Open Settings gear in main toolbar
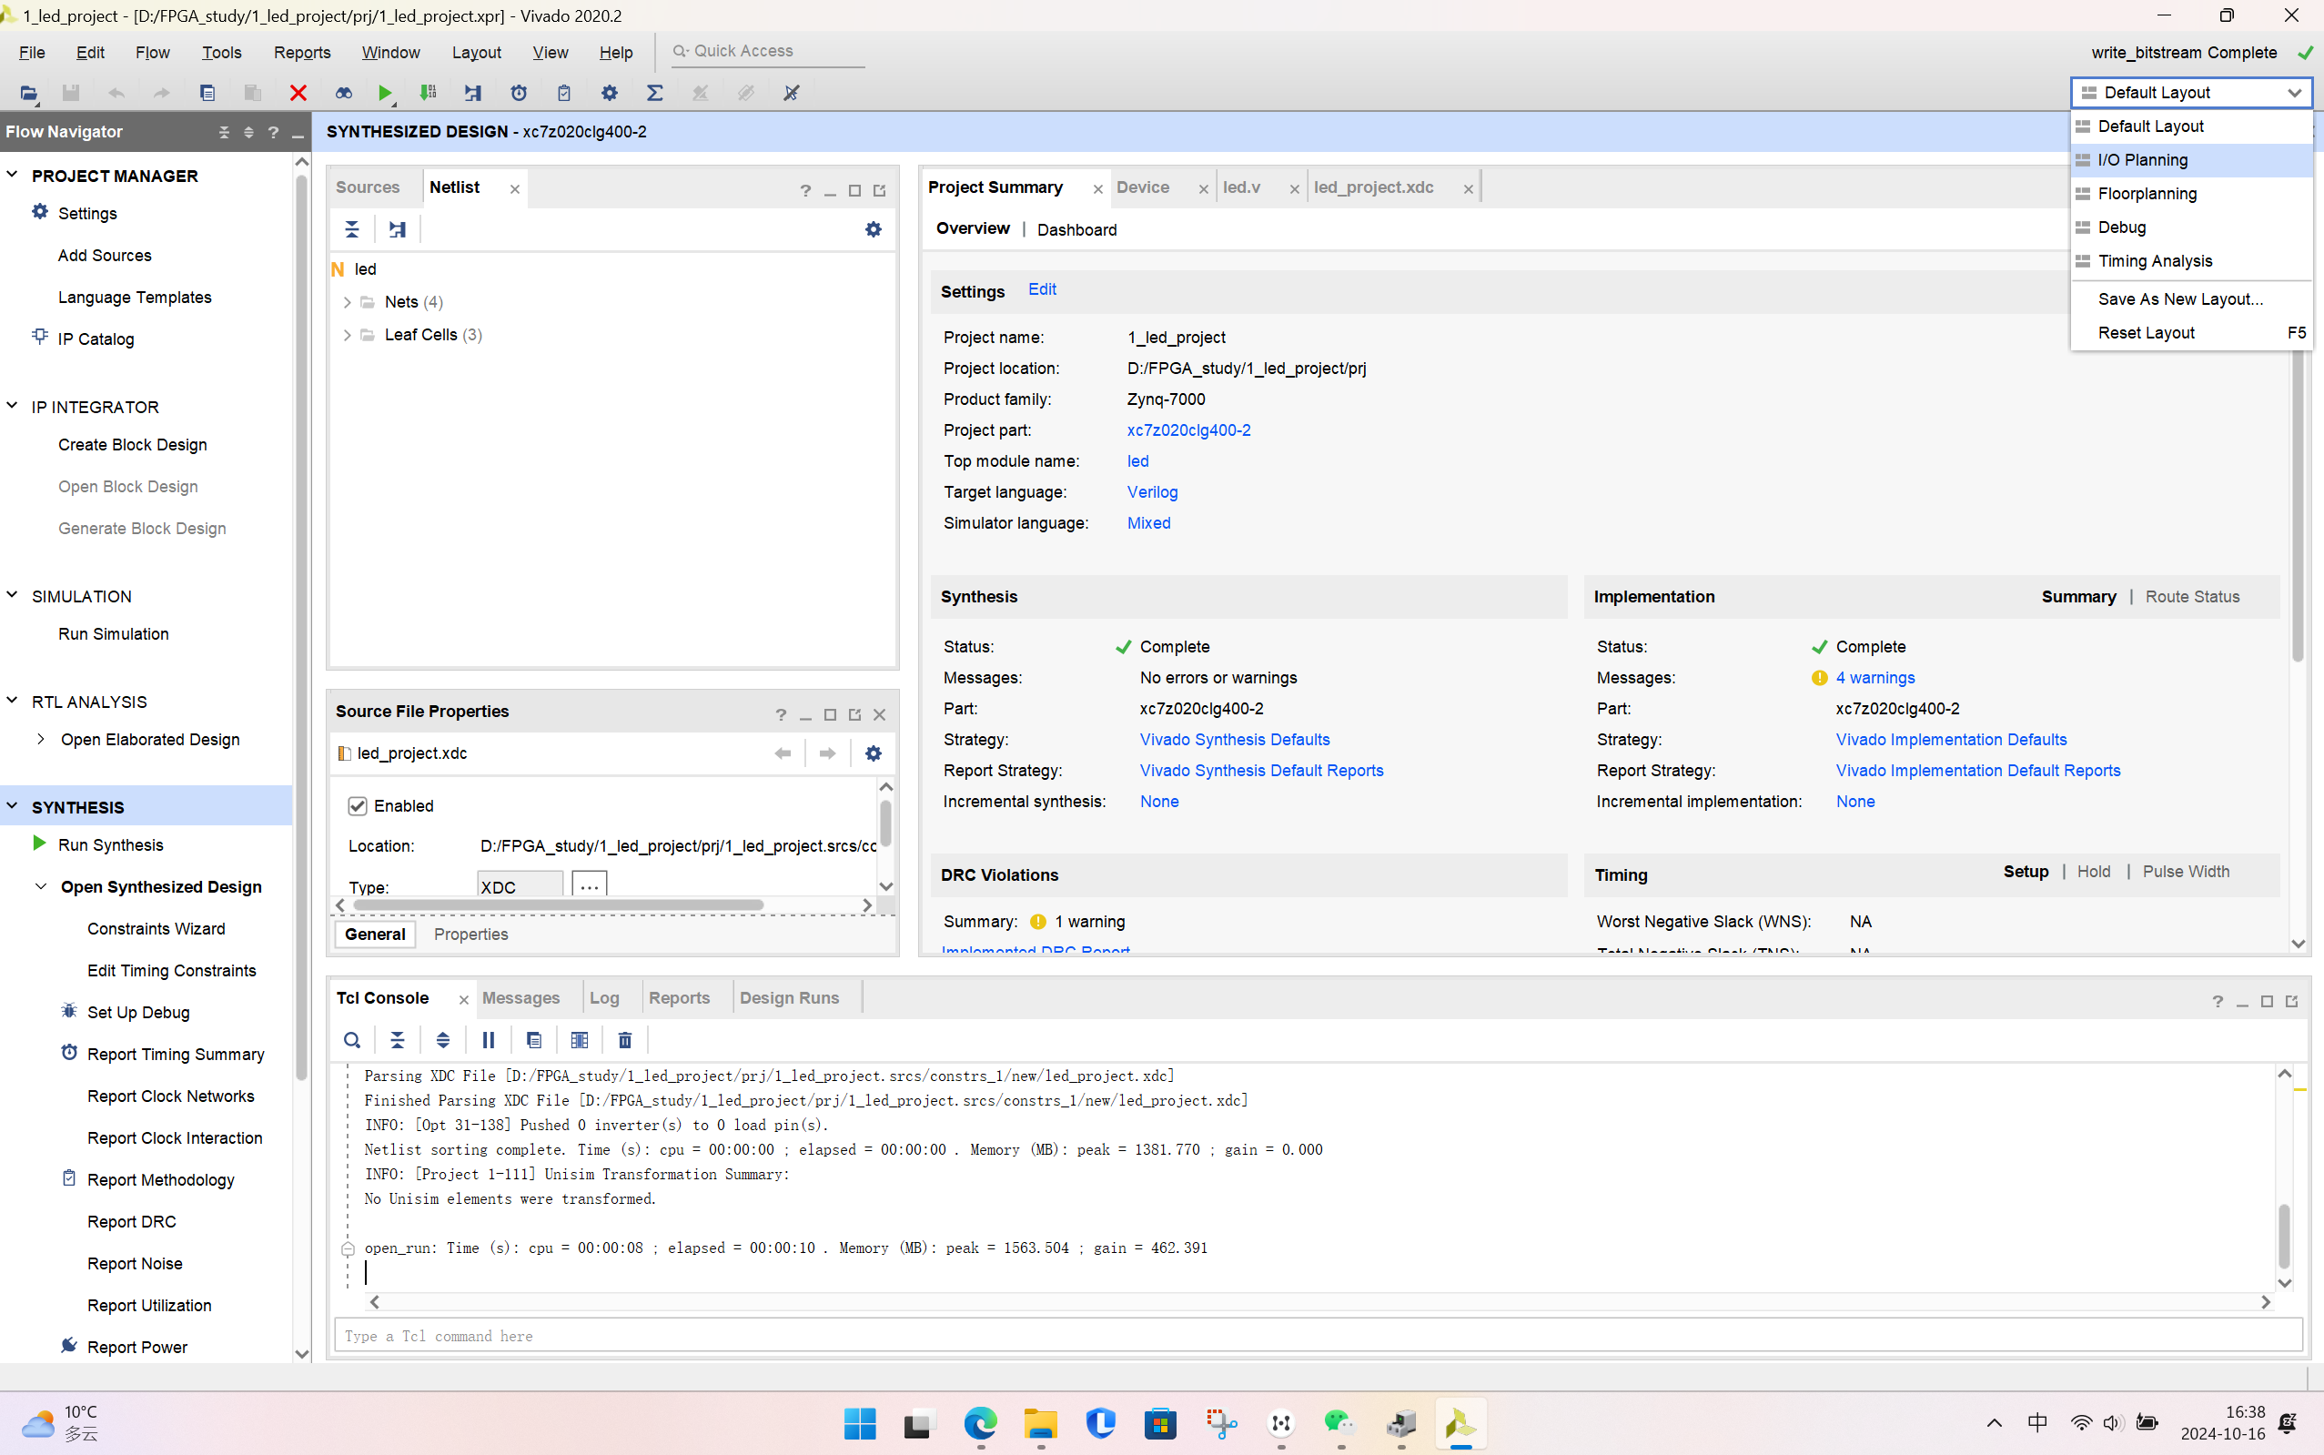This screenshot has height=1455, width=2324. 609,93
